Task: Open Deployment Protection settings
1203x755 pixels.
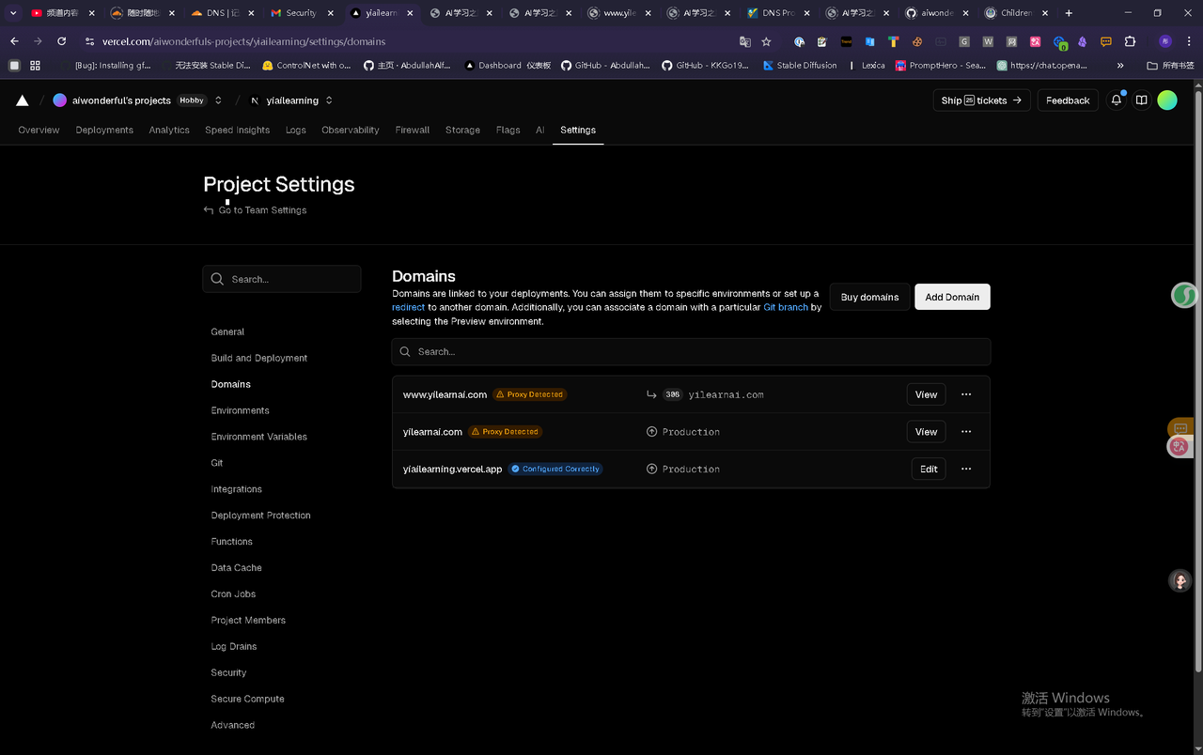Action: [260, 516]
